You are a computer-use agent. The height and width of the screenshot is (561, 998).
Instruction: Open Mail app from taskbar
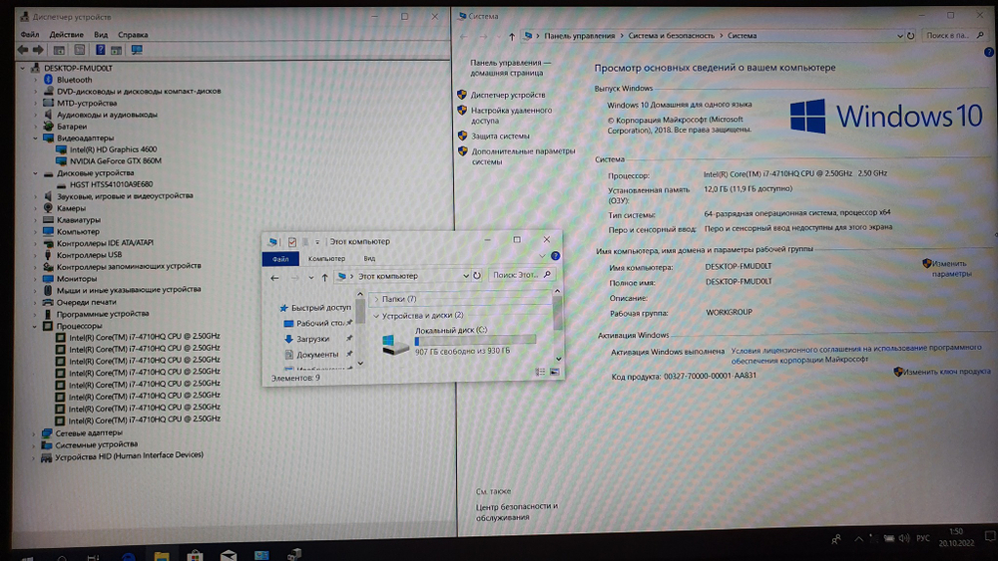point(229,555)
